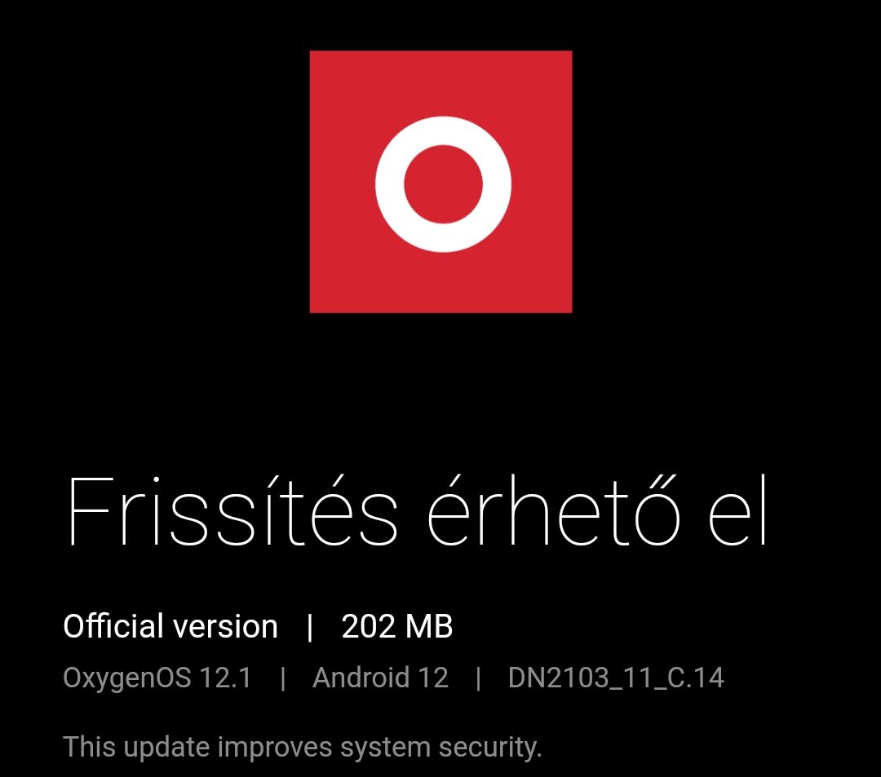Screen dimensions: 881x777
Task: Click the word "security." at line end
Action: point(490,748)
